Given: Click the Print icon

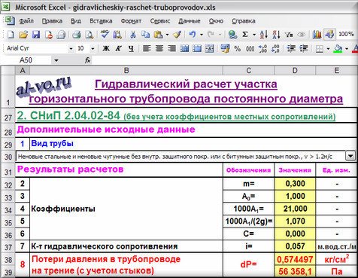Looking at the screenshot, I should pyautogui.click(x=77, y=35).
